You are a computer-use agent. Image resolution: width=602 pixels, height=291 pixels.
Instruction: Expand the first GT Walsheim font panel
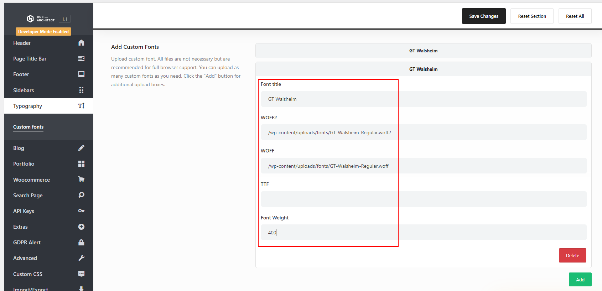tap(423, 51)
